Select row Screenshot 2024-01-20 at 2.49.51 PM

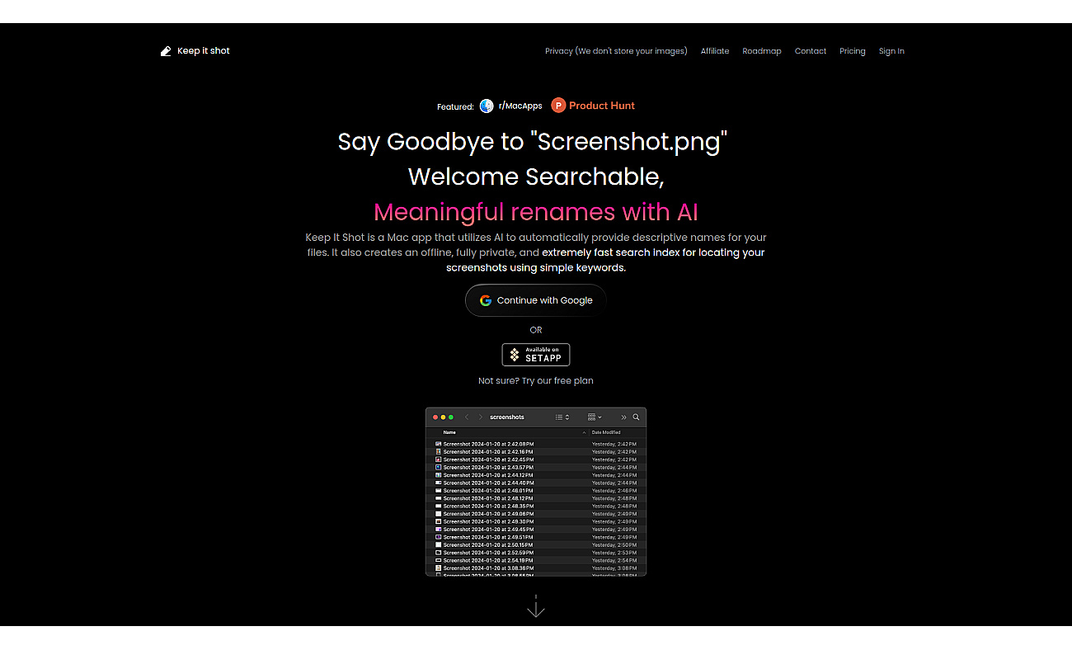pos(536,537)
